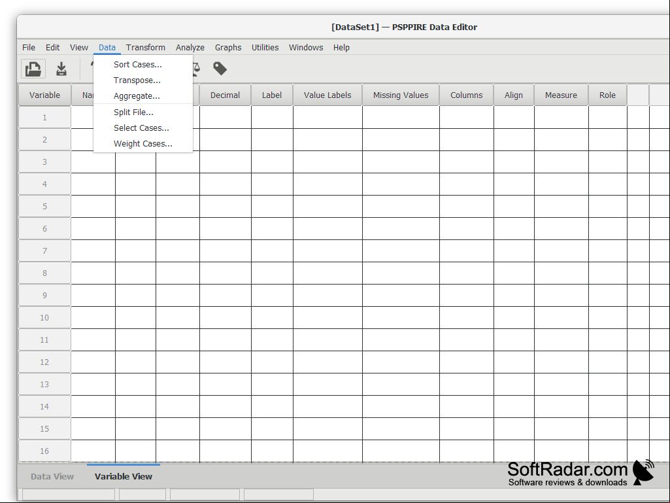Select row header 11
The image size is (670, 503).
click(45, 339)
